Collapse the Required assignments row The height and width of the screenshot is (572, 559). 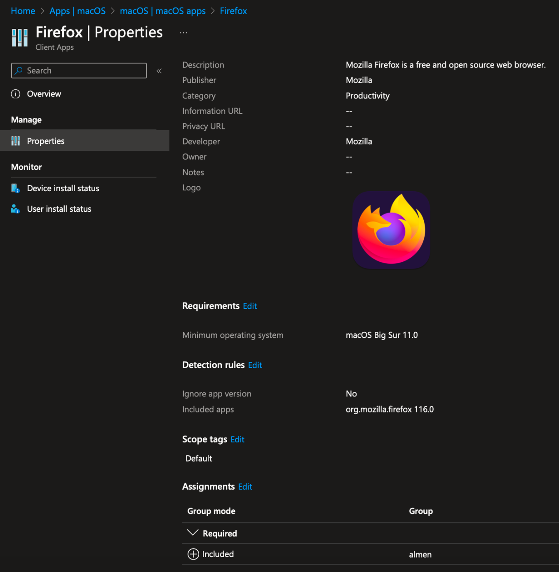tap(193, 533)
